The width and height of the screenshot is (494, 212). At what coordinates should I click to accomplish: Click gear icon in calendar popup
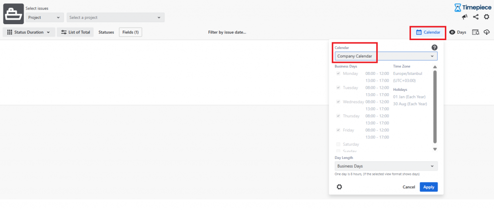[x=339, y=187]
